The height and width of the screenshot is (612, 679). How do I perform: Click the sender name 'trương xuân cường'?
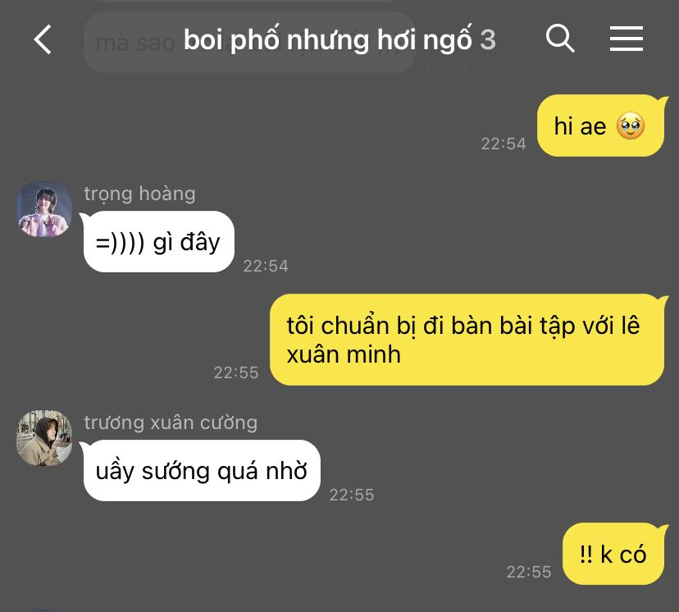pos(171,422)
